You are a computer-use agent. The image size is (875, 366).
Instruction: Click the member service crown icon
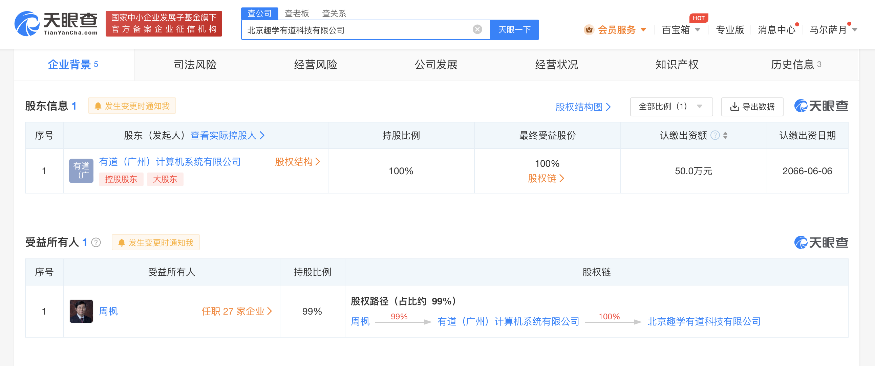pyautogui.click(x=589, y=30)
